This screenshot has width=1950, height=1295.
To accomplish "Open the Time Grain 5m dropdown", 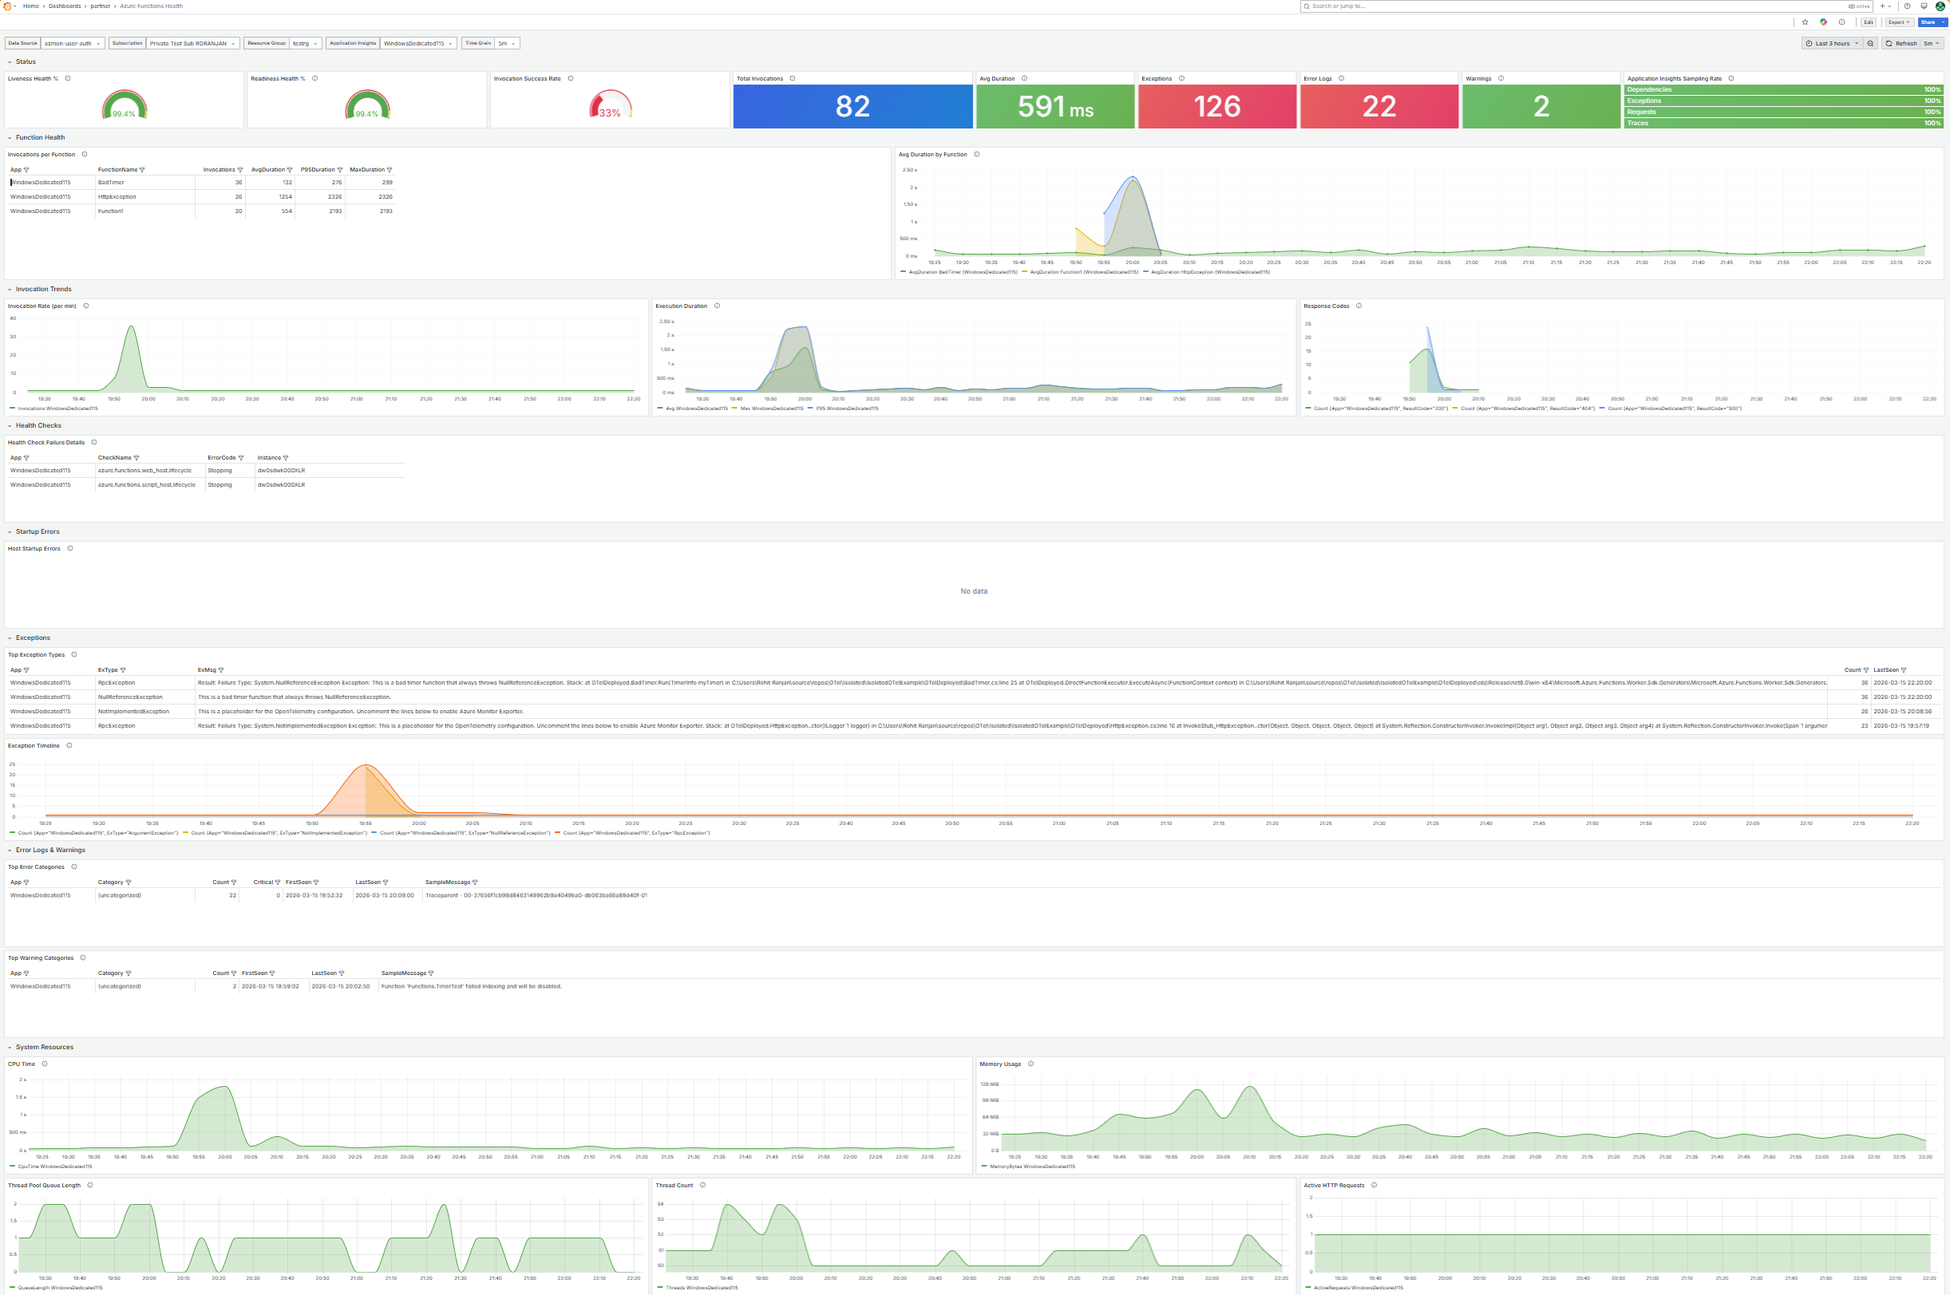I will pos(507,43).
